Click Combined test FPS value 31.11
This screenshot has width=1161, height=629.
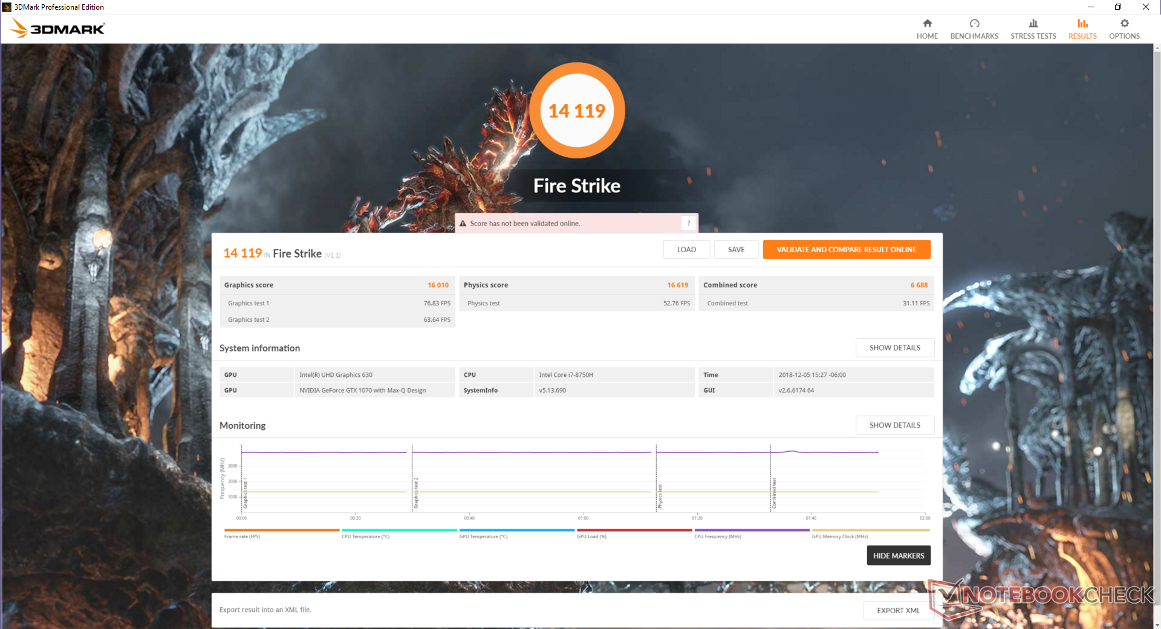point(916,304)
